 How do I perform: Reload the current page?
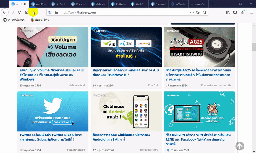pyautogui.click(x=20, y=12)
